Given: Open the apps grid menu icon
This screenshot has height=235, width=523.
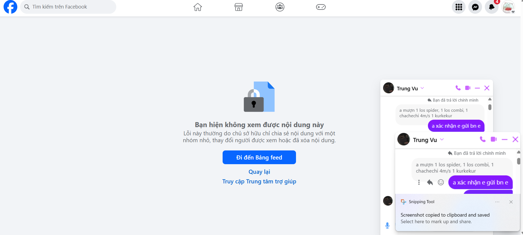Looking at the screenshot, I should pyautogui.click(x=459, y=7).
